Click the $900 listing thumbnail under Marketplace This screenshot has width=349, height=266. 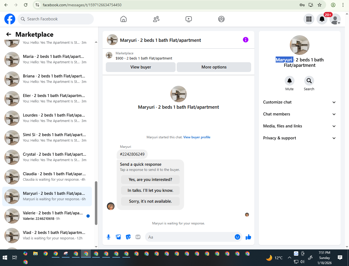pos(109,55)
